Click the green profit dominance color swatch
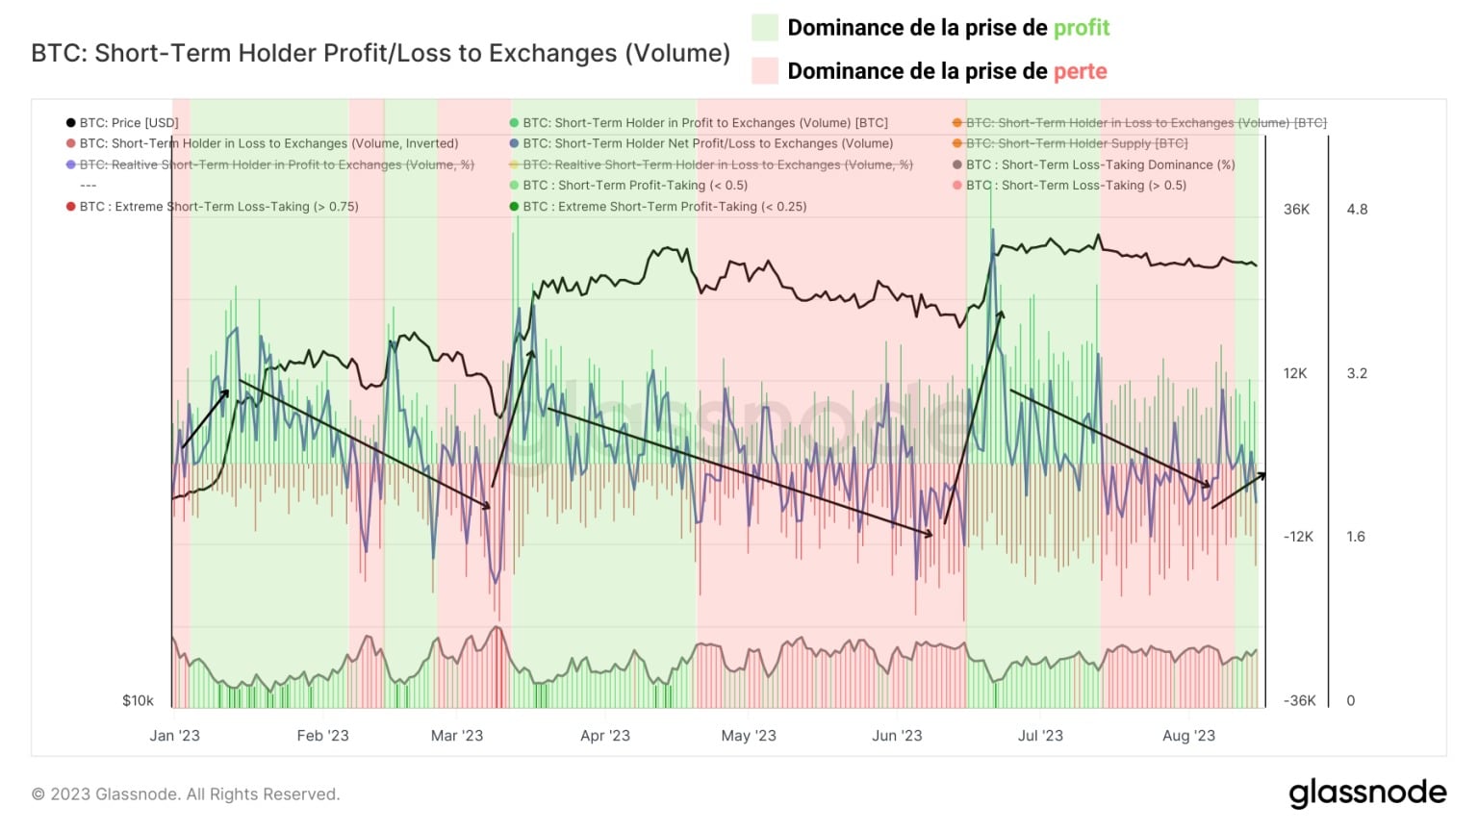The width and height of the screenshot is (1478, 831). [765, 28]
